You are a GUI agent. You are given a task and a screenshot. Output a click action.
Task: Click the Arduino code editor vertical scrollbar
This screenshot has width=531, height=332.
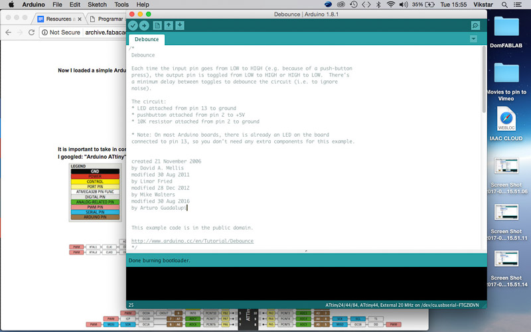point(484,80)
